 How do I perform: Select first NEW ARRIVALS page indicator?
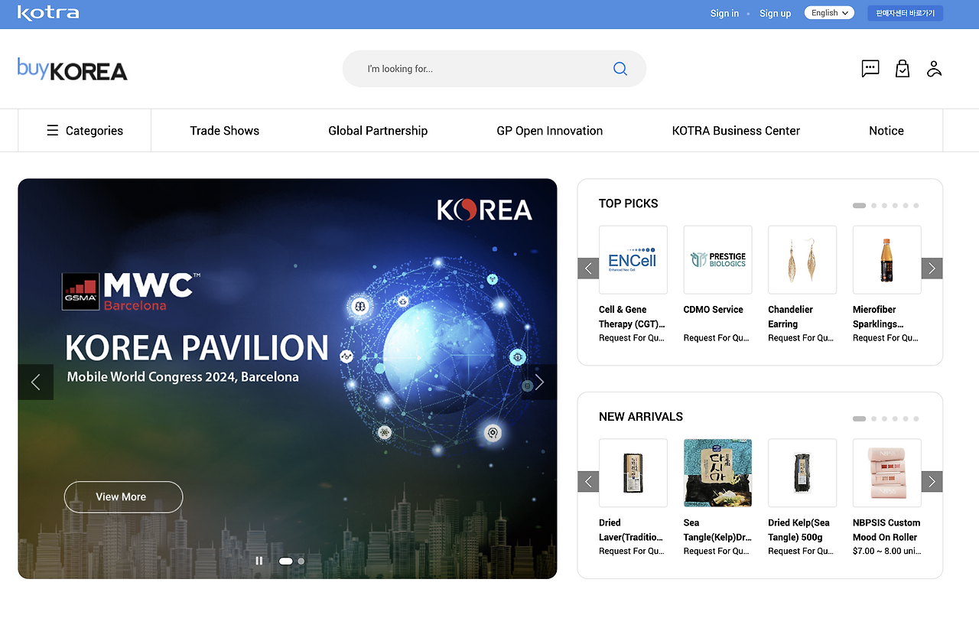(x=859, y=419)
